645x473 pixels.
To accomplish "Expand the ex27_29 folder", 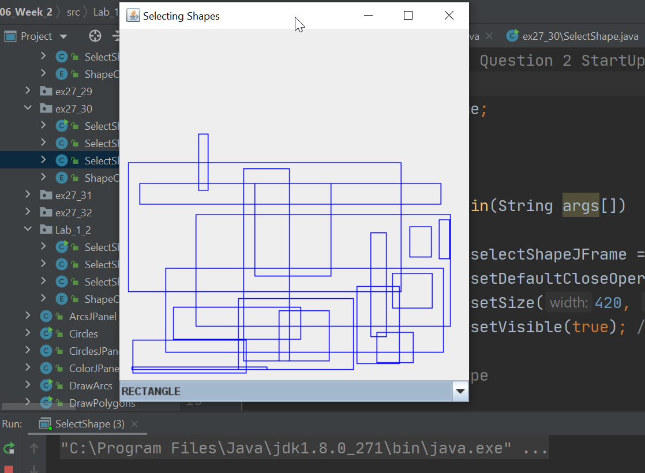I will click(28, 91).
